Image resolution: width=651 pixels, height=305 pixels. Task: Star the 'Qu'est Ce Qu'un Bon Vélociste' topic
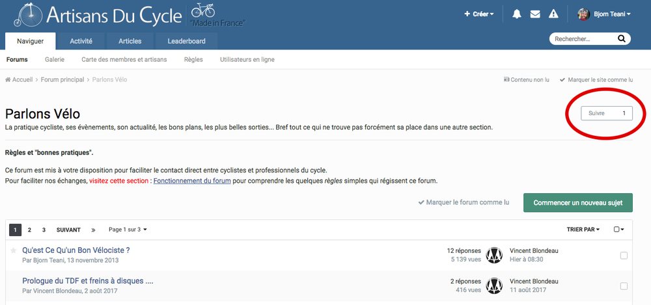(x=14, y=250)
